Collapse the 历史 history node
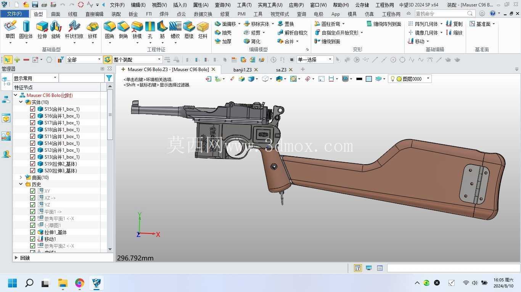The height and width of the screenshot is (292, 521). 21,184
